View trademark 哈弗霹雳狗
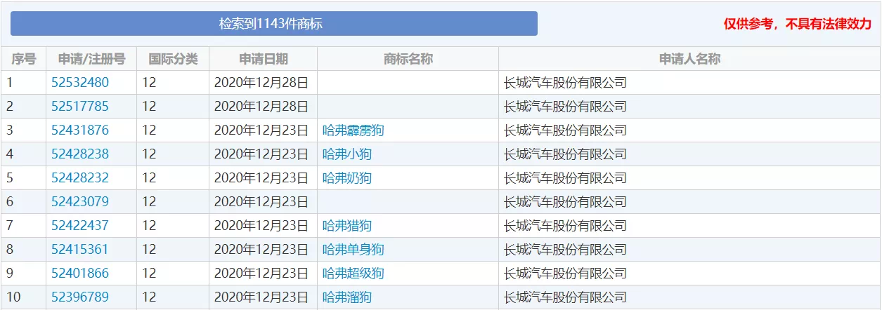The height and width of the screenshot is (310, 882). tap(354, 130)
